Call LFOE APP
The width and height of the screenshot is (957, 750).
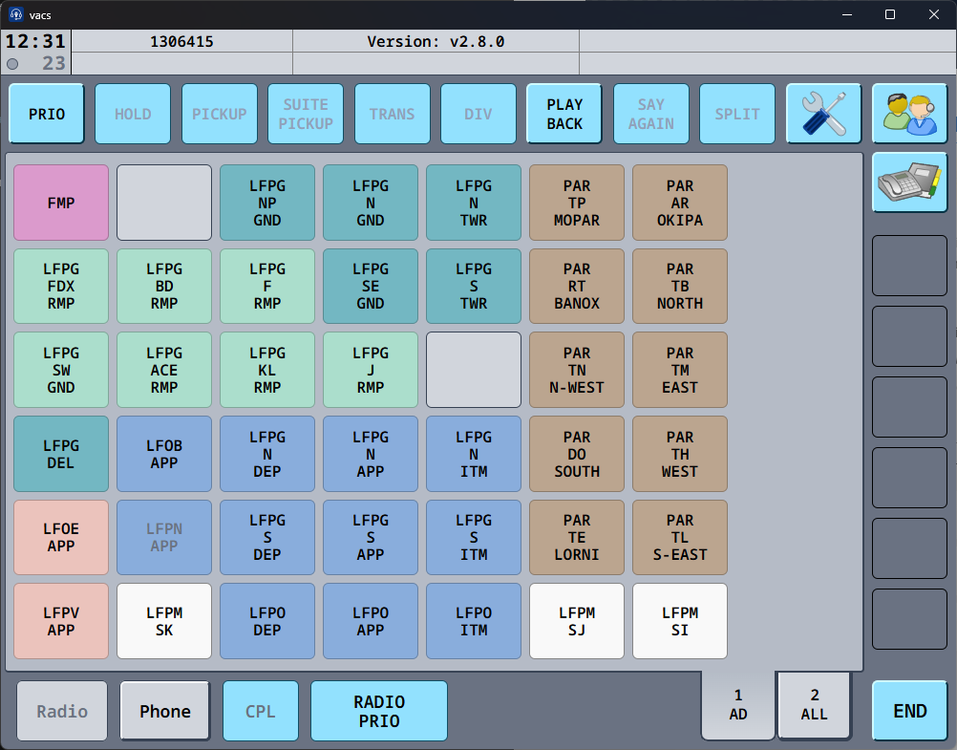(x=61, y=538)
